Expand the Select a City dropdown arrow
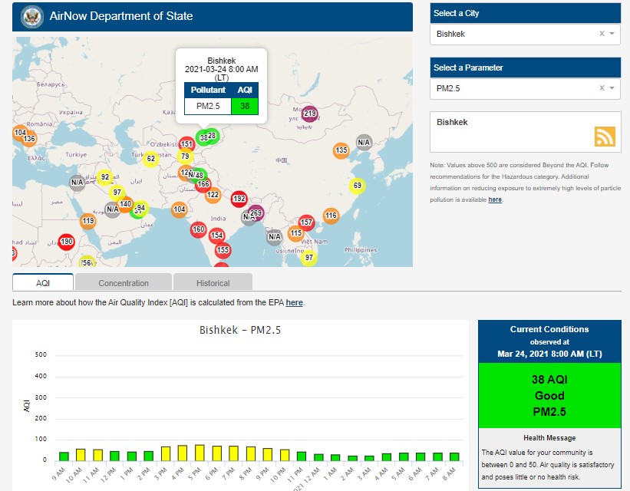The image size is (630, 491). 612,34
